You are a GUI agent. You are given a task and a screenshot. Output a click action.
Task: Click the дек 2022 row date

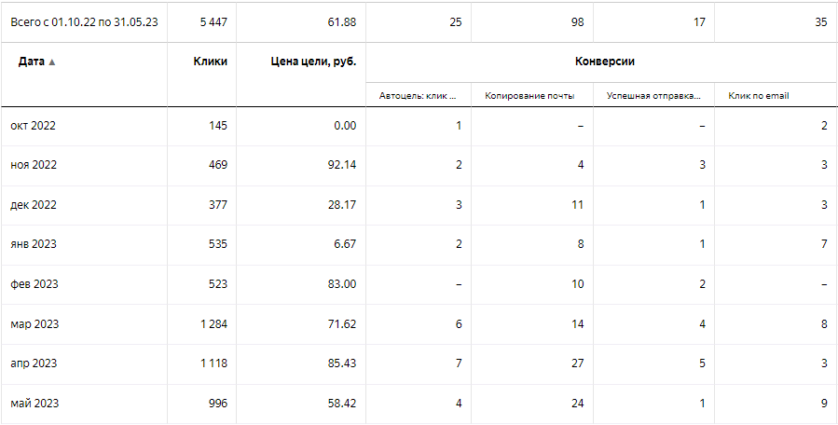click(x=34, y=205)
